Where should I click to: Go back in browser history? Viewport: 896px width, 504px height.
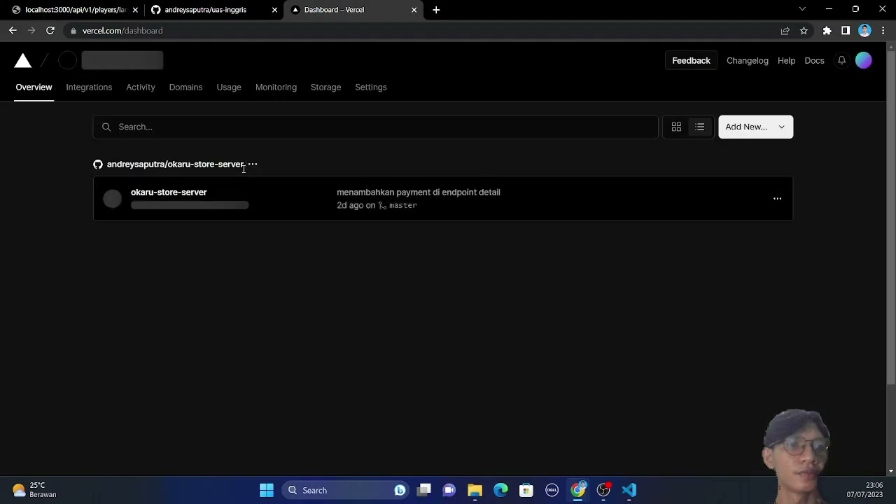tap(13, 31)
